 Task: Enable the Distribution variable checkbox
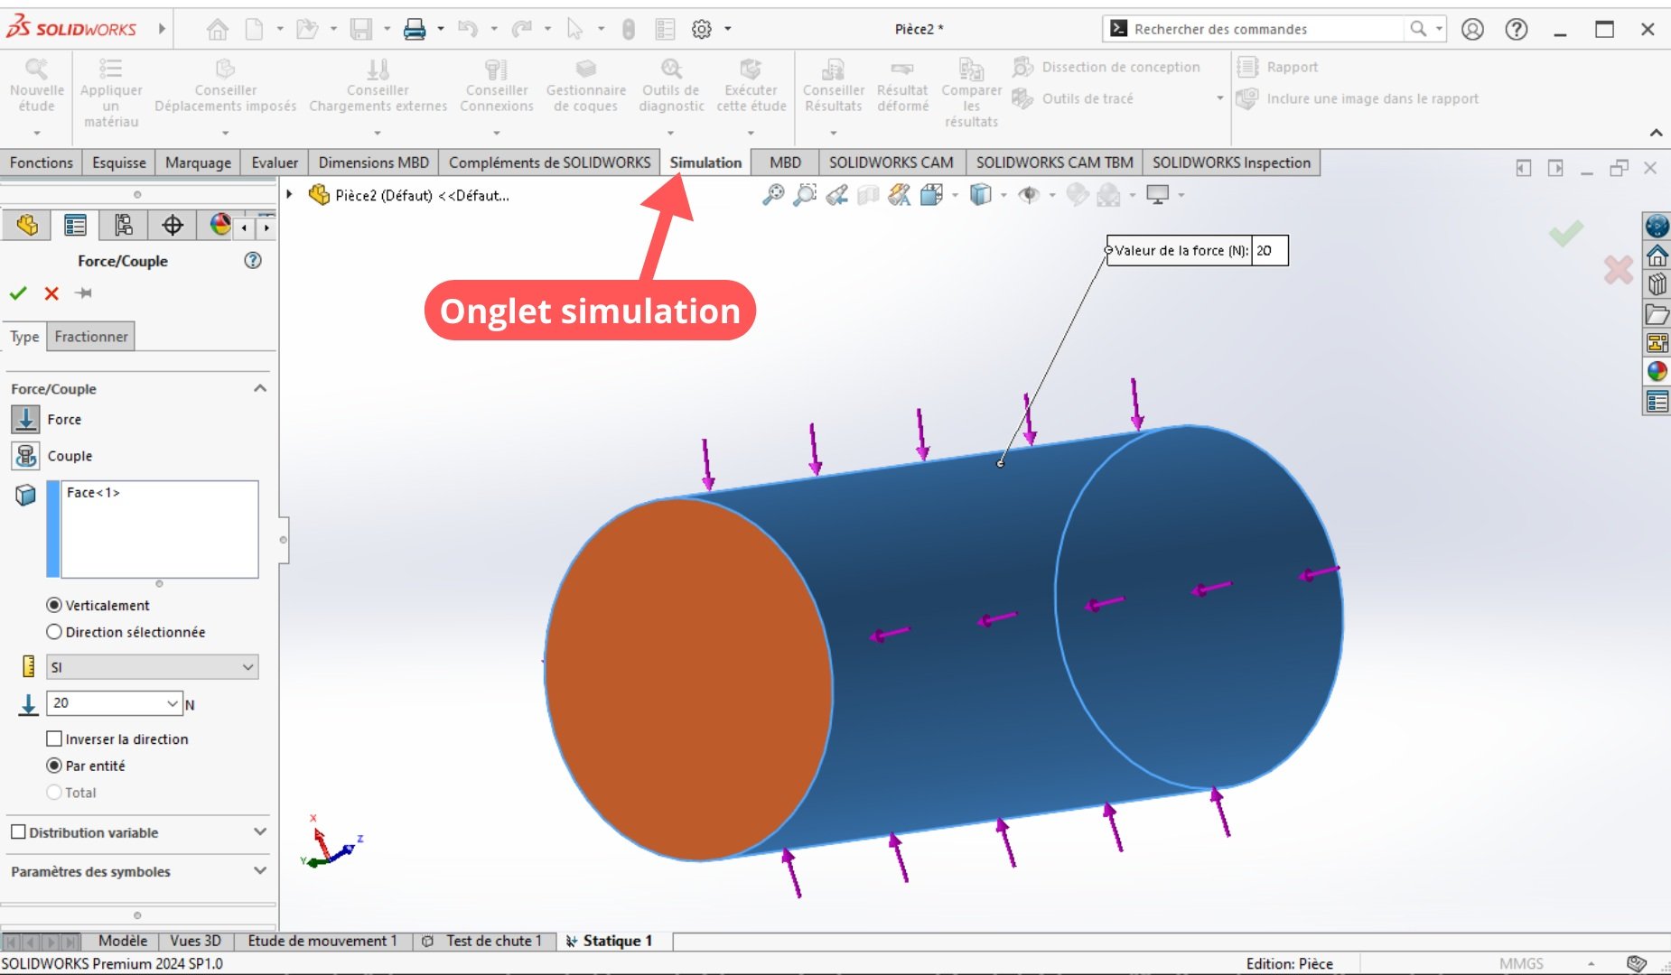[x=18, y=831]
